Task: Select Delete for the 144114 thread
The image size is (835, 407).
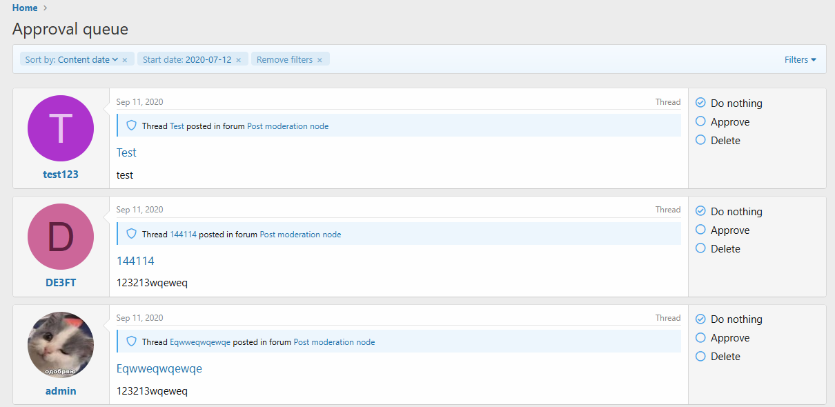Action: [718, 249]
